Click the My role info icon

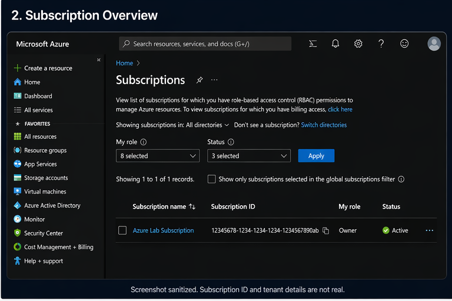(x=143, y=142)
